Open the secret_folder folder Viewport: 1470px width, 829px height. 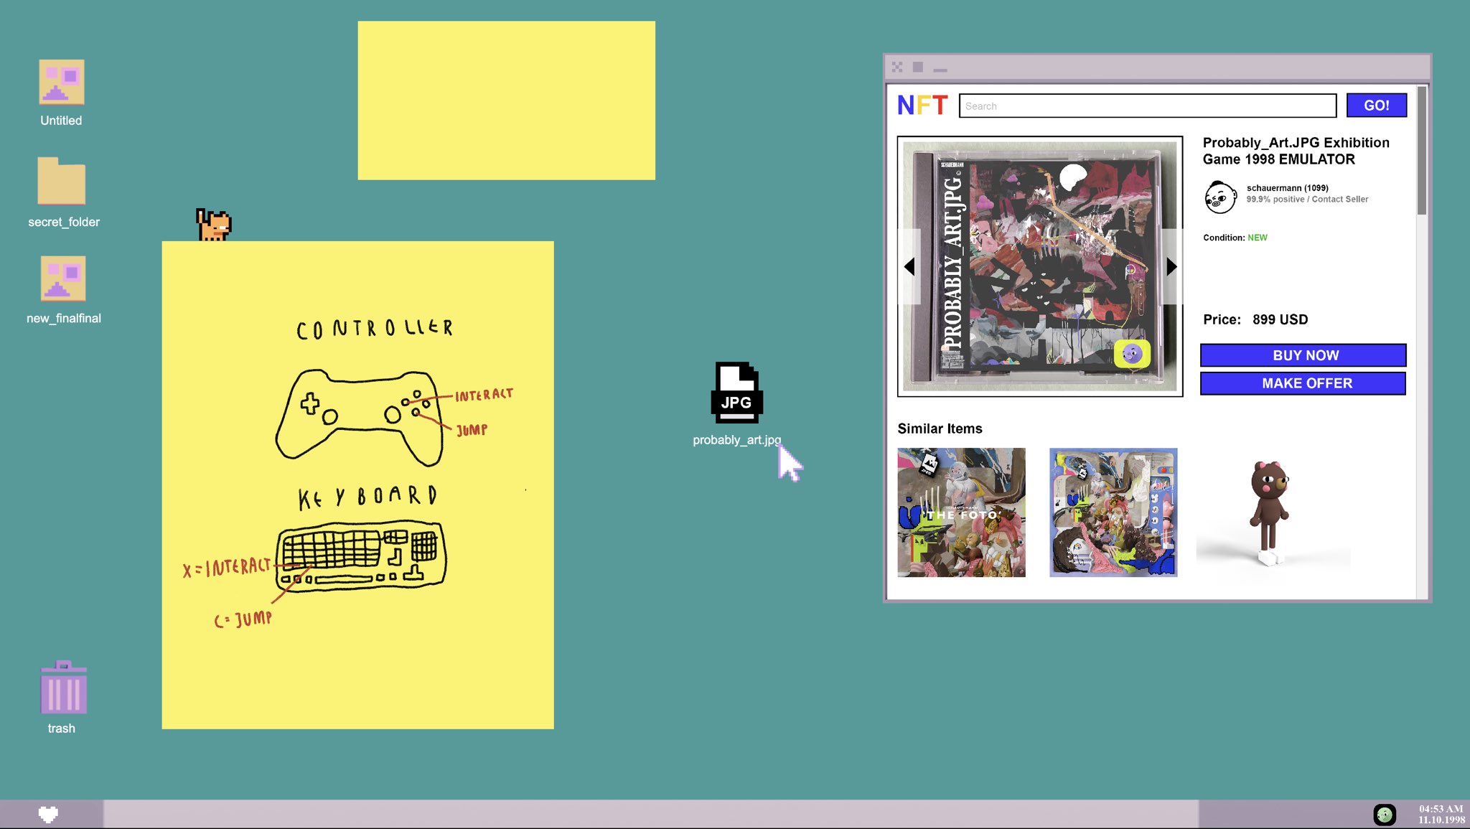(61, 182)
